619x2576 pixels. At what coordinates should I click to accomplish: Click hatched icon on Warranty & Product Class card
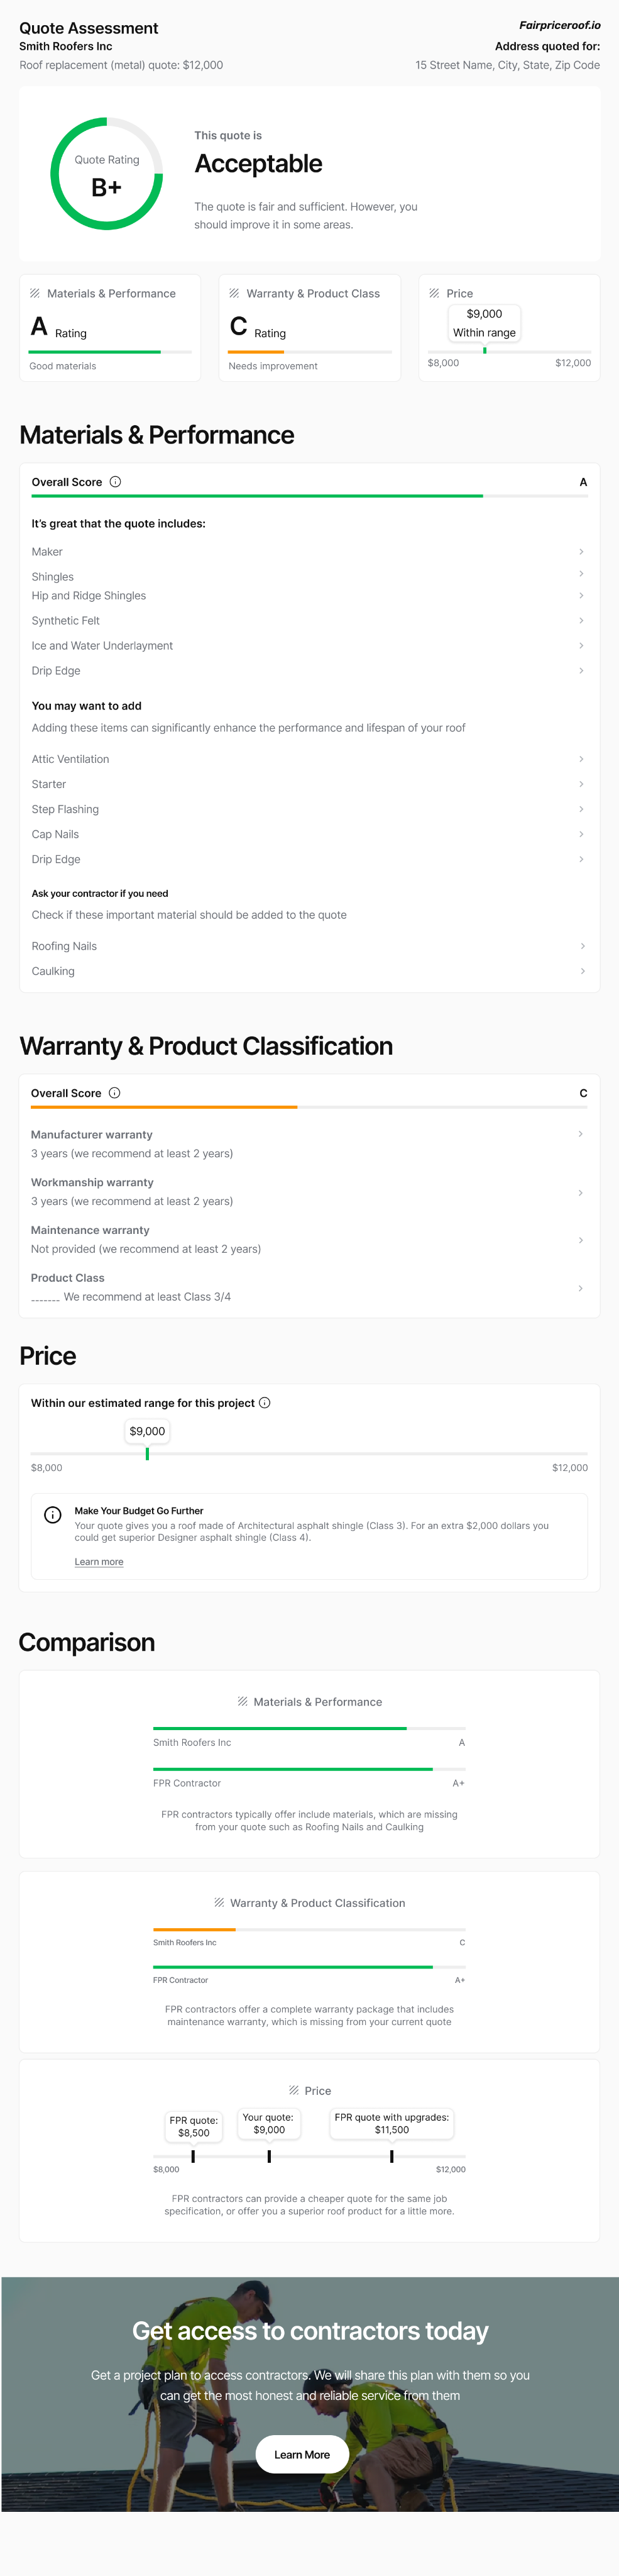(x=234, y=293)
